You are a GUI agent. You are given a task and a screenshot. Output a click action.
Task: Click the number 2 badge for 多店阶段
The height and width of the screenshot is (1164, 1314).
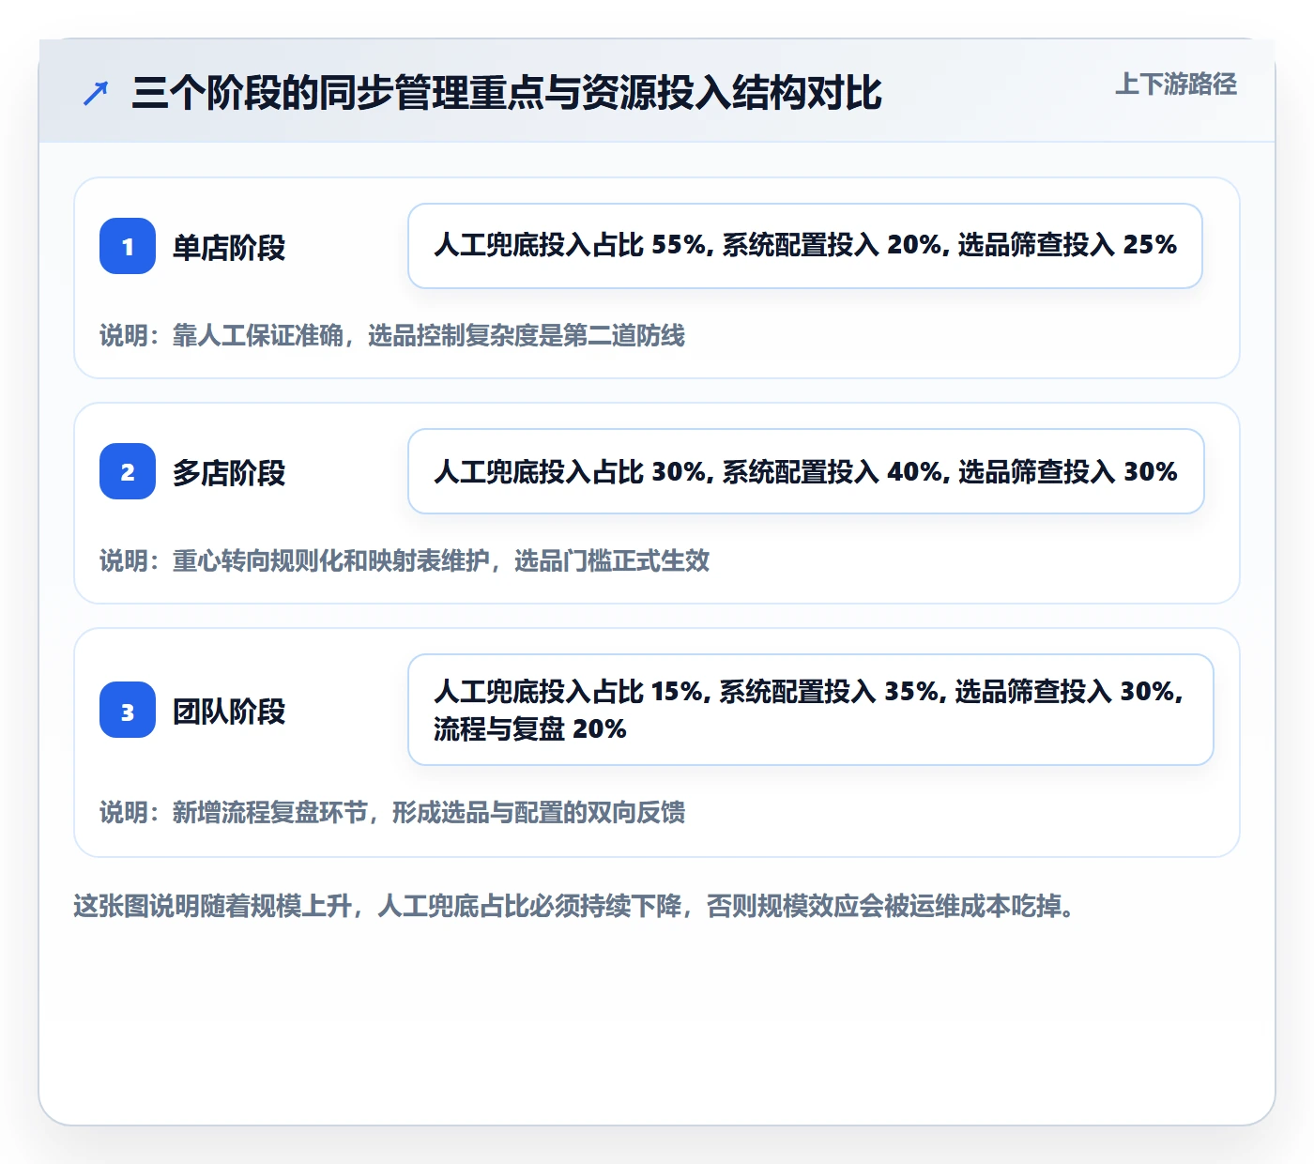[128, 471]
